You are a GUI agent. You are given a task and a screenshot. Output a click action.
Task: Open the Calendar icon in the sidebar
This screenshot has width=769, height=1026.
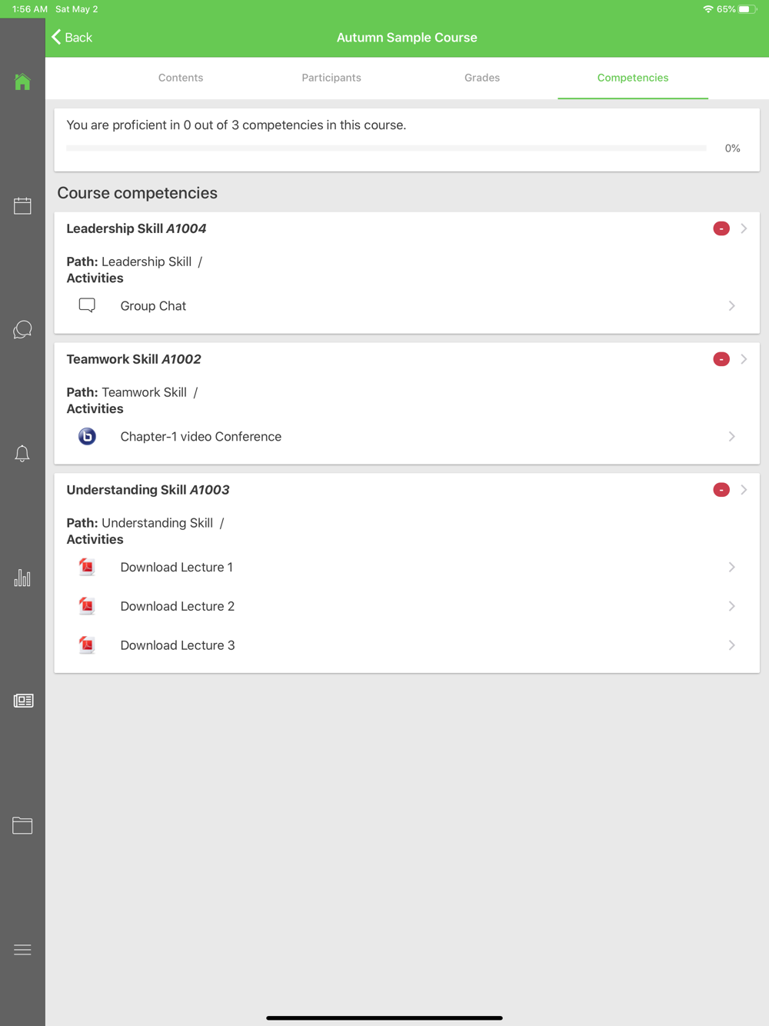[22, 206]
